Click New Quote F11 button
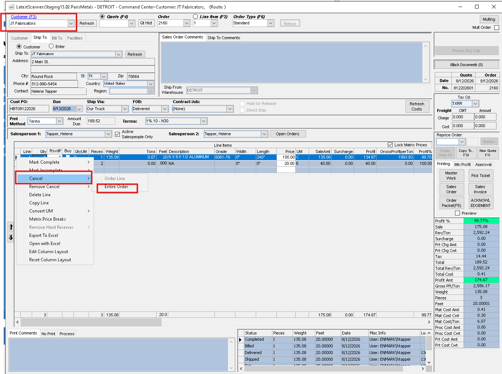 488,153
